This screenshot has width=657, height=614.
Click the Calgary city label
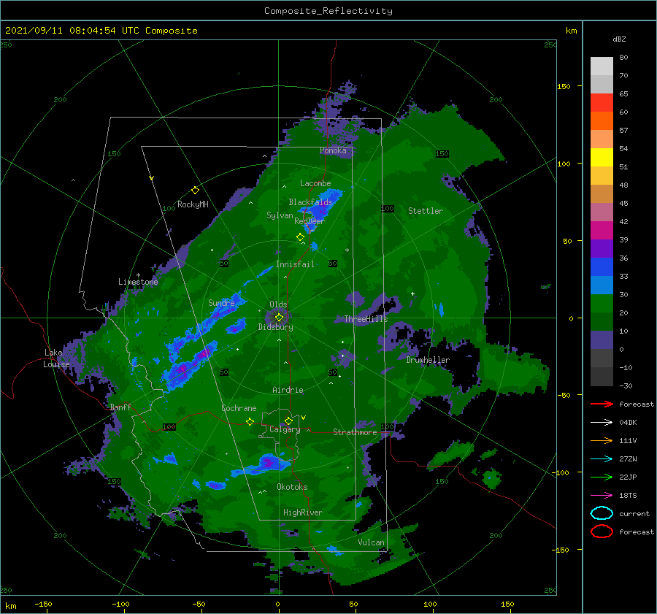click(x=285, y=429)
